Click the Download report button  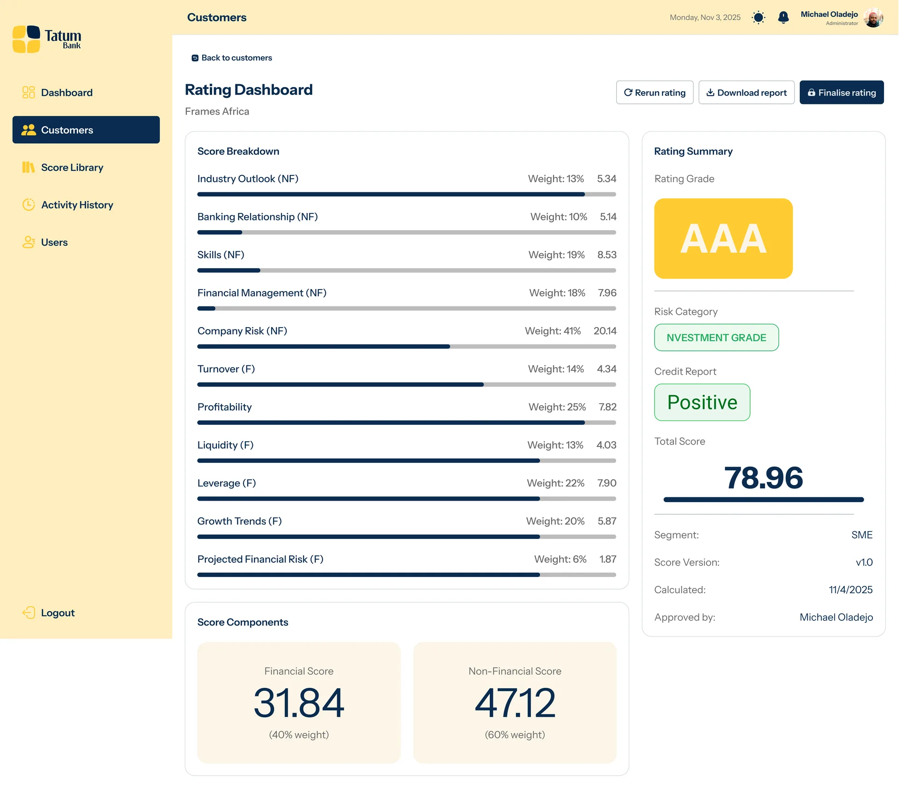746,92
